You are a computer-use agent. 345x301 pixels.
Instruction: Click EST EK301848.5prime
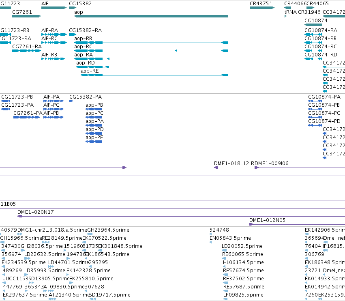[x=100, y=250]
